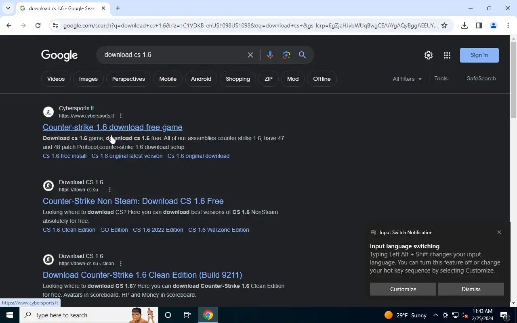The height and width of the screenshot is (323, 517).
Task: Open a new browser tab
Action: (118, 8)
